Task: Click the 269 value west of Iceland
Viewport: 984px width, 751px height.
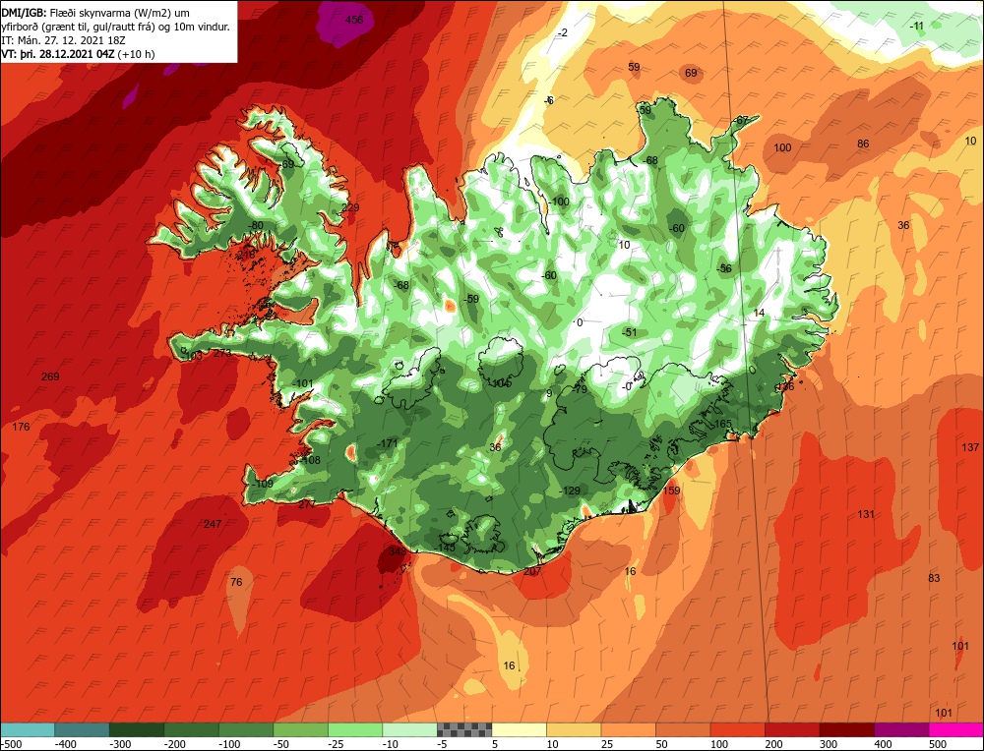Action: 50,376
